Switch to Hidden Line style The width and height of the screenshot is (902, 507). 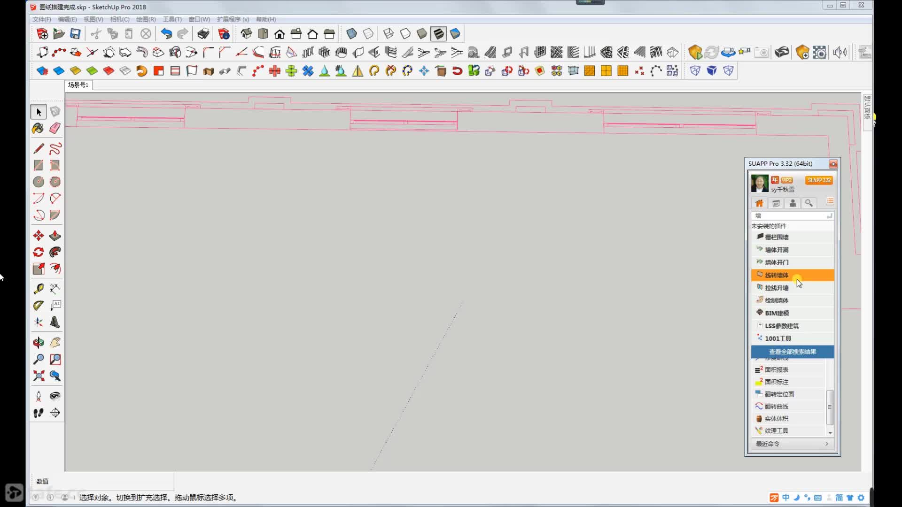405,34
